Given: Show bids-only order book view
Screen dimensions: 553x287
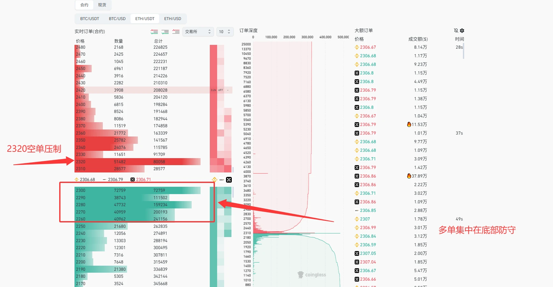Looking at the screenshot, I should [x=165, y=31].
